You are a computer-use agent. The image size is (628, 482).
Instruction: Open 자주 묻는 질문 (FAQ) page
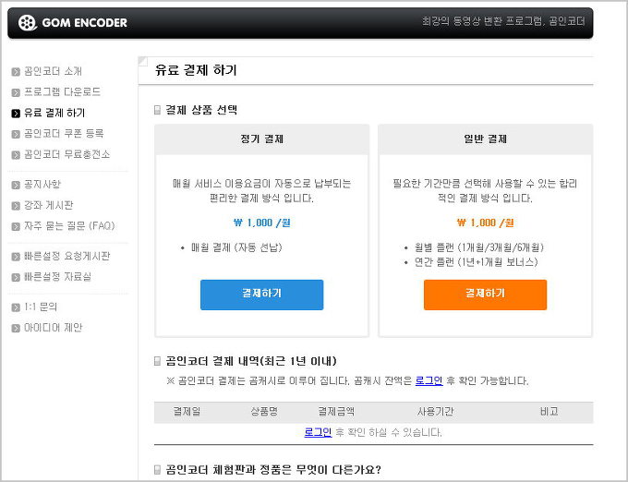pos(69,225)
